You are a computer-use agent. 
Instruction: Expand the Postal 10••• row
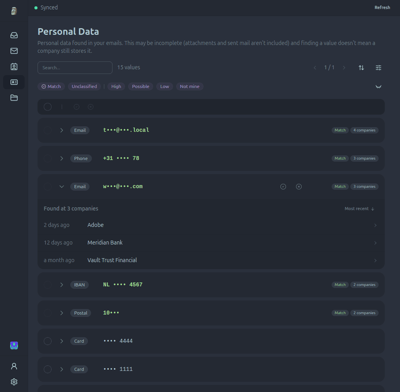61,313
